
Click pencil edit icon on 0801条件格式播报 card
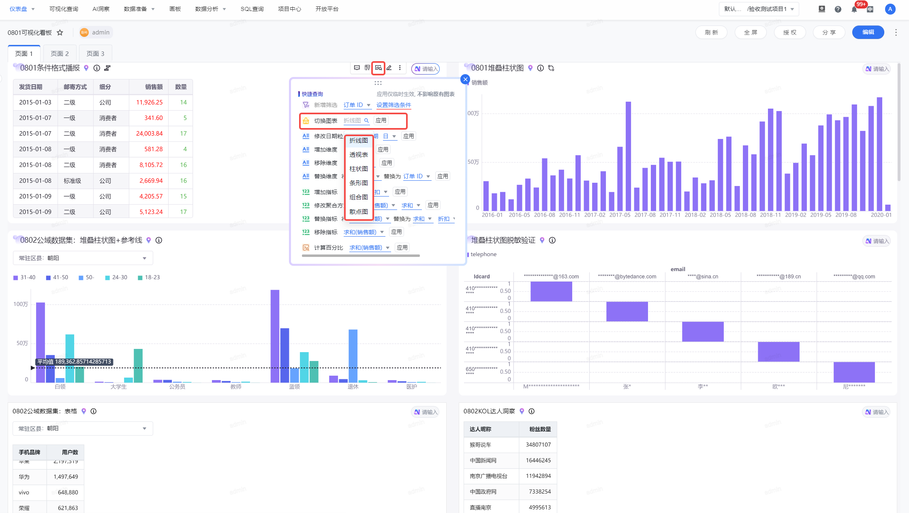[x=389, y=68]
